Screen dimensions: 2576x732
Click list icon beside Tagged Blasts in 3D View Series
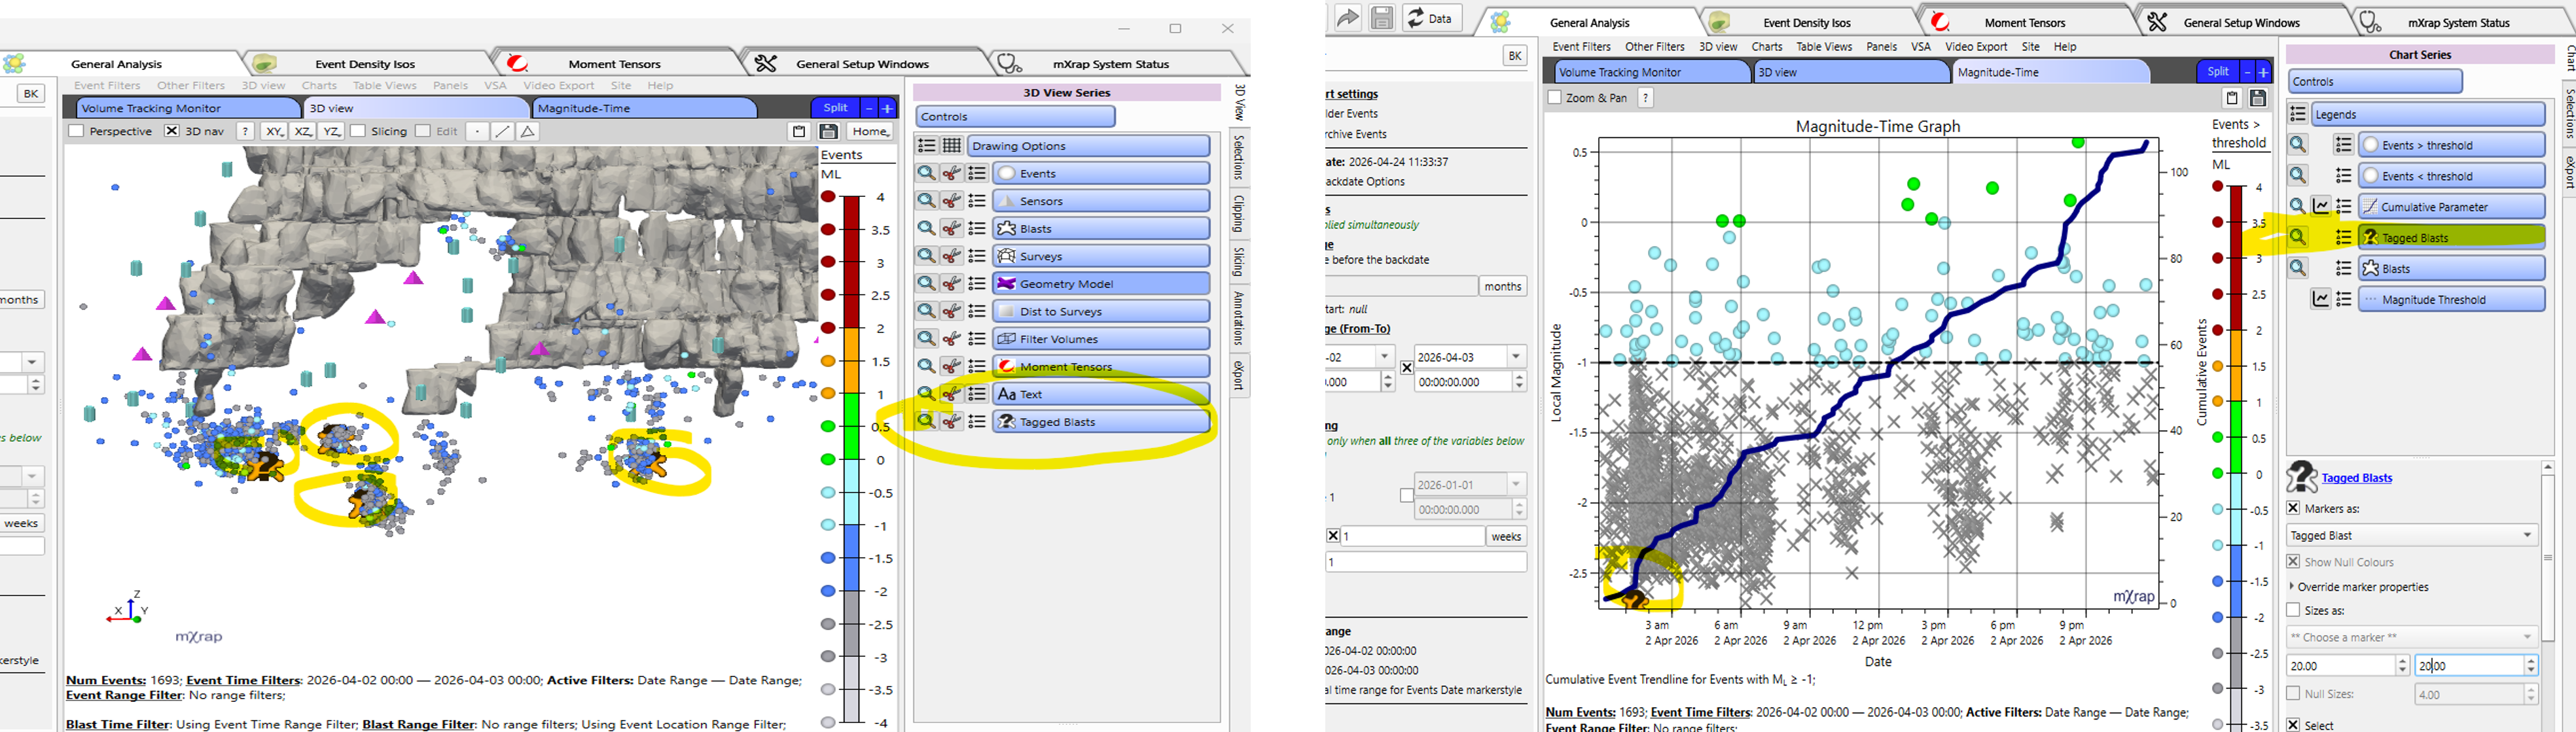click(x=977, y=422)
